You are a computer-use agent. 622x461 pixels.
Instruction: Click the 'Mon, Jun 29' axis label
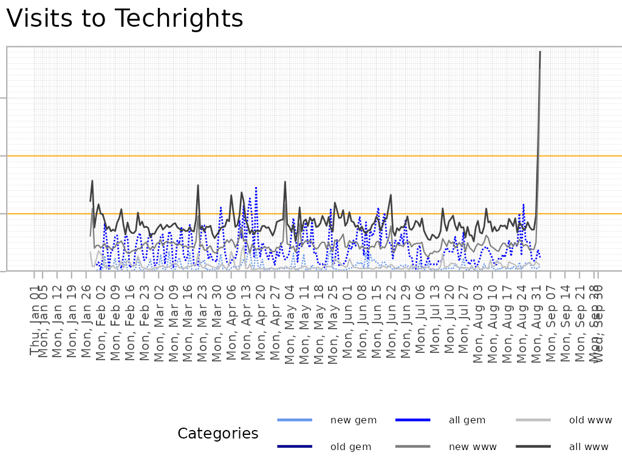pos(405,321)
